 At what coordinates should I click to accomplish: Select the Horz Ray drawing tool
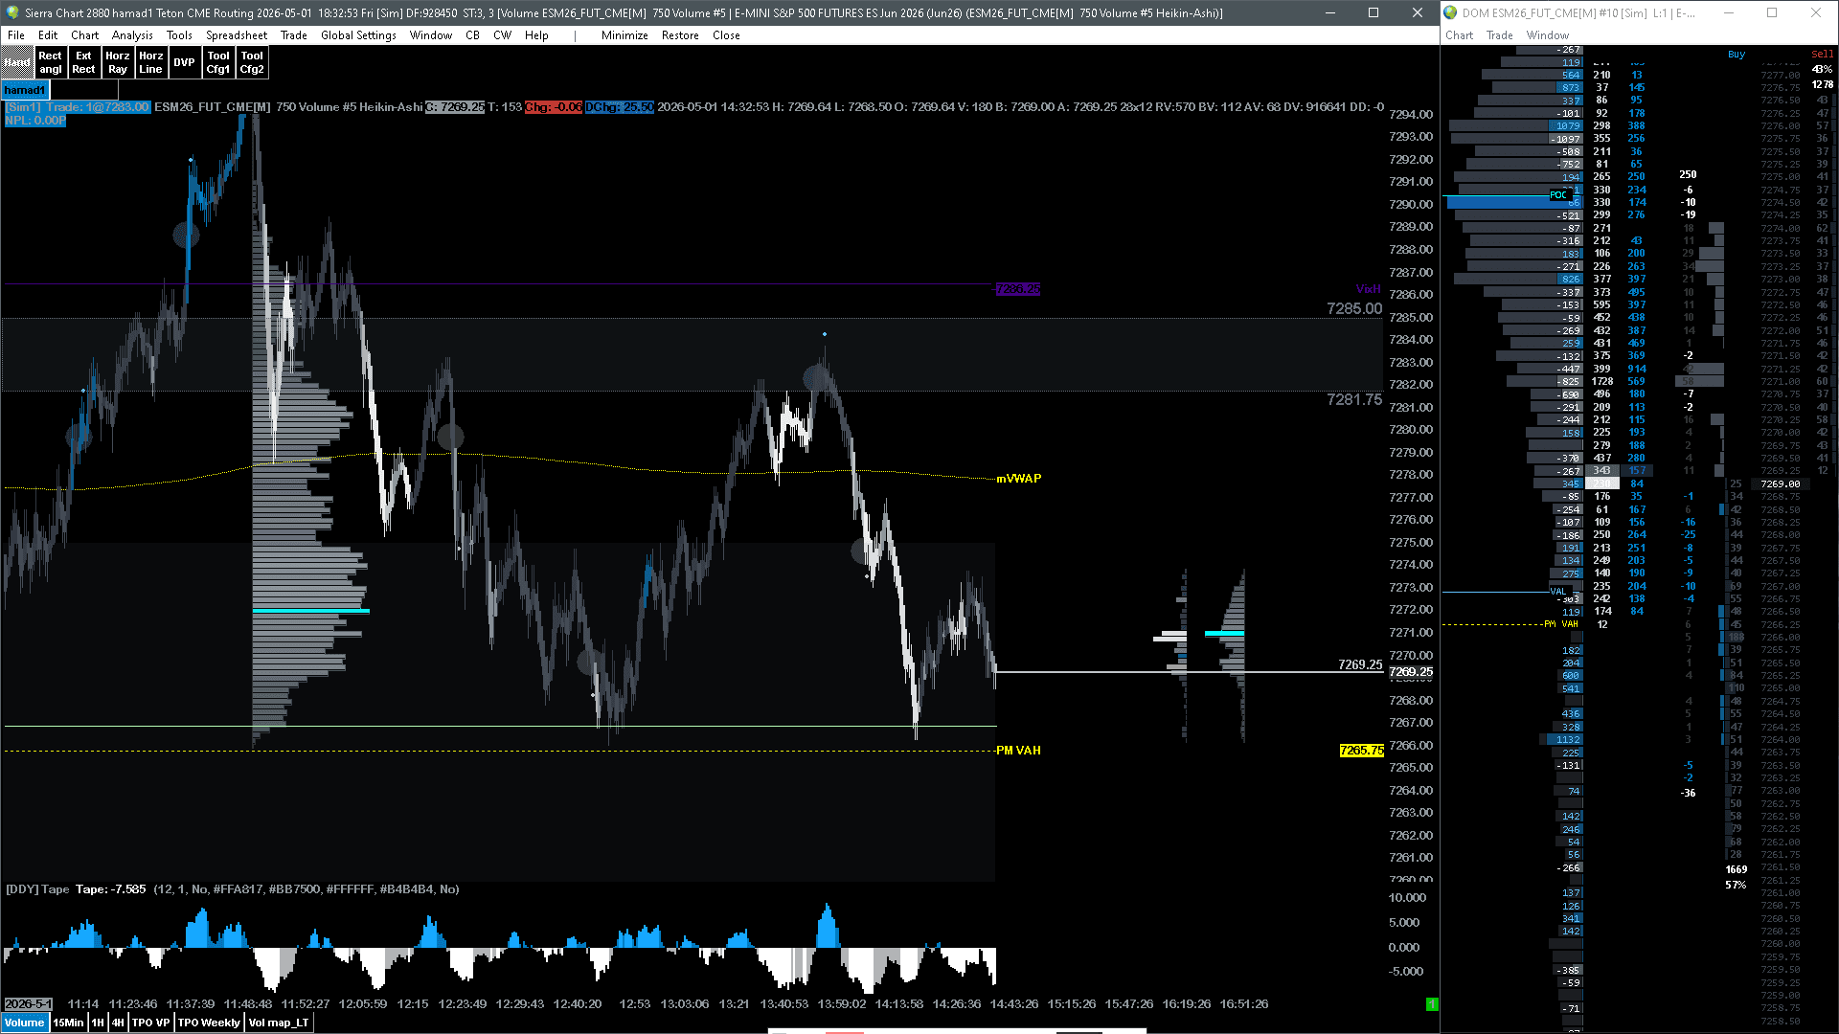point(117,62)
